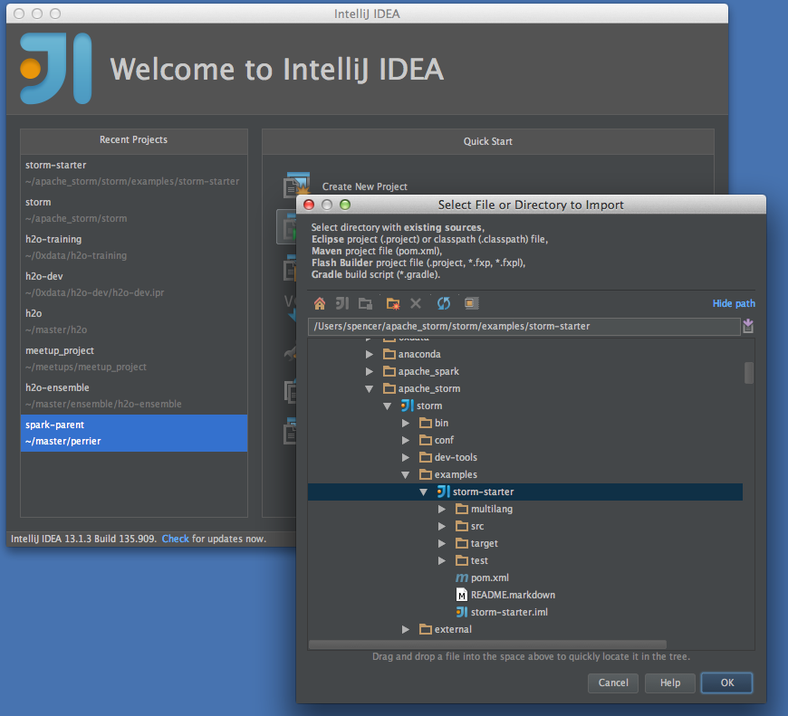The width and height of the screenshot is (788, 716).
Task: Refresh the file tree
Action: pos(444,303)
